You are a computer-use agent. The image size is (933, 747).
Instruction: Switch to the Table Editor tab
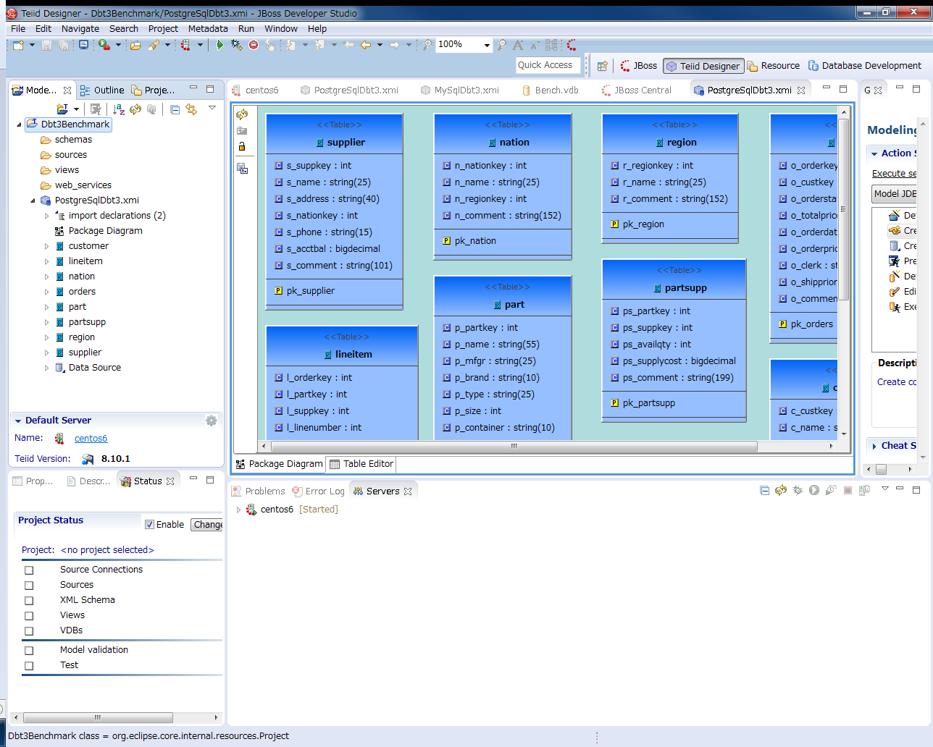(x=361, y=464)
